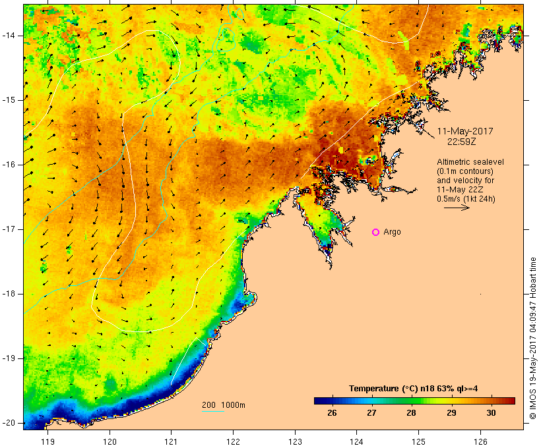Click the velocity scale reference arrow
Image resolution: width=541 pixels, height=448 pixels.
pyautogui.click(x=457, y=208)
